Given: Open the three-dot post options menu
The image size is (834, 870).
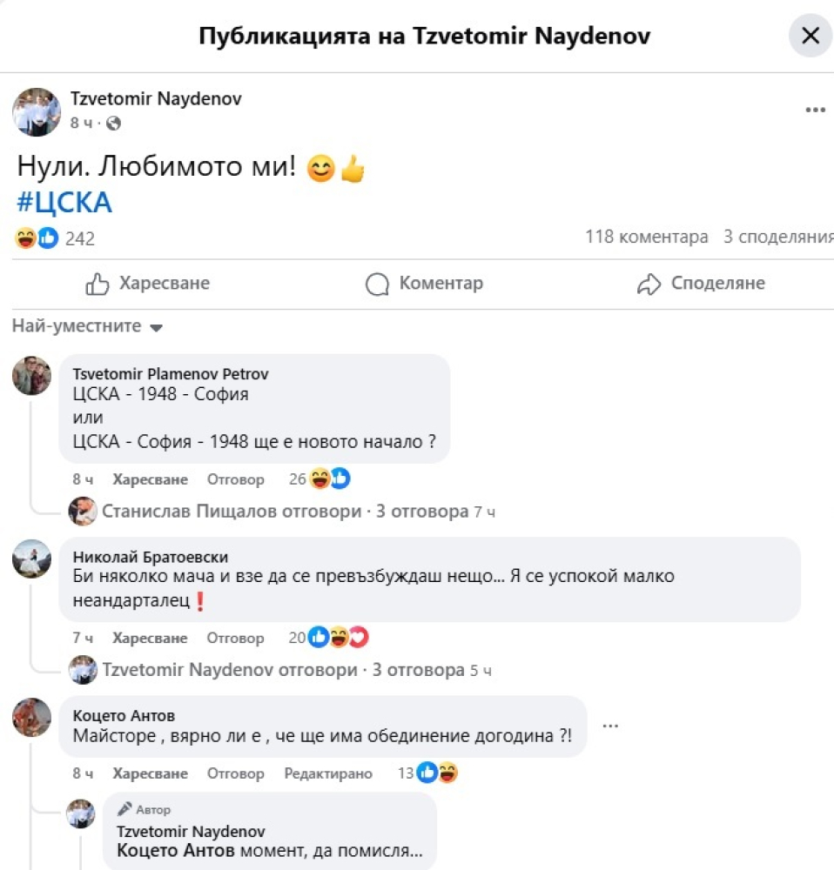Looking at the screenshot, I should point(815,110).
